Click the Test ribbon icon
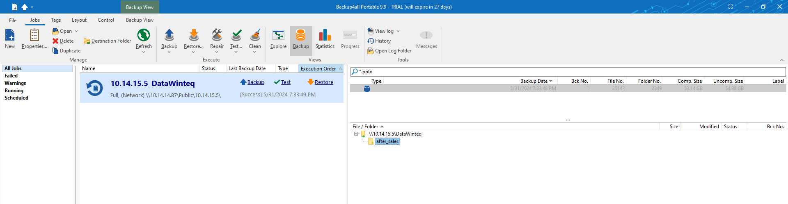788x204 pixels. [x=236, y=35]
